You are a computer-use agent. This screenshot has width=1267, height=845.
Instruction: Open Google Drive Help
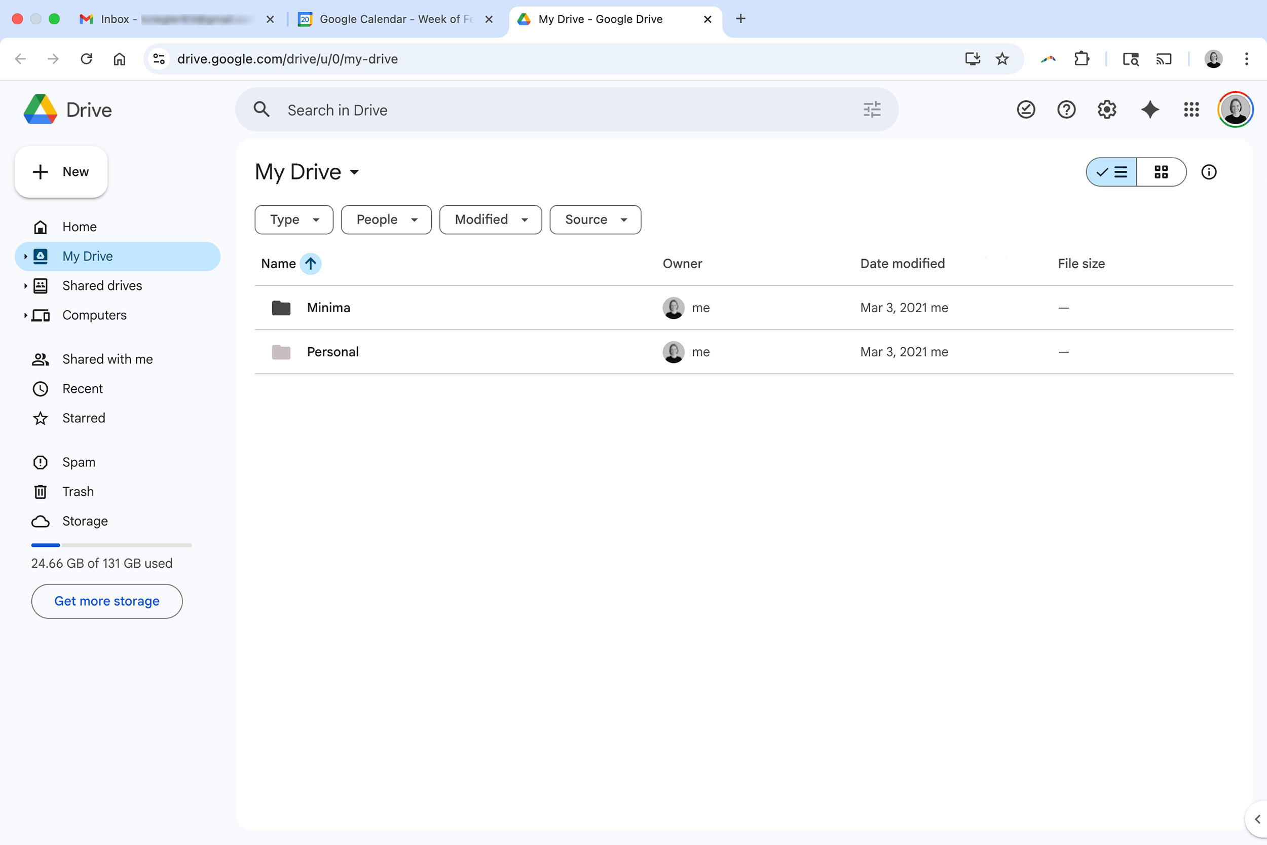(1066, 109)
